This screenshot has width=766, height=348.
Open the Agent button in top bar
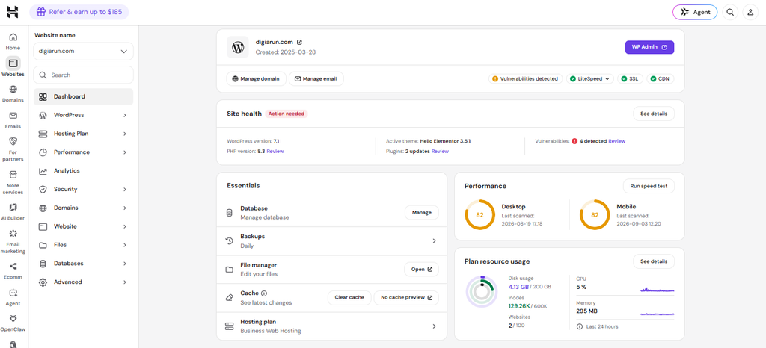(x=695, y=13)
